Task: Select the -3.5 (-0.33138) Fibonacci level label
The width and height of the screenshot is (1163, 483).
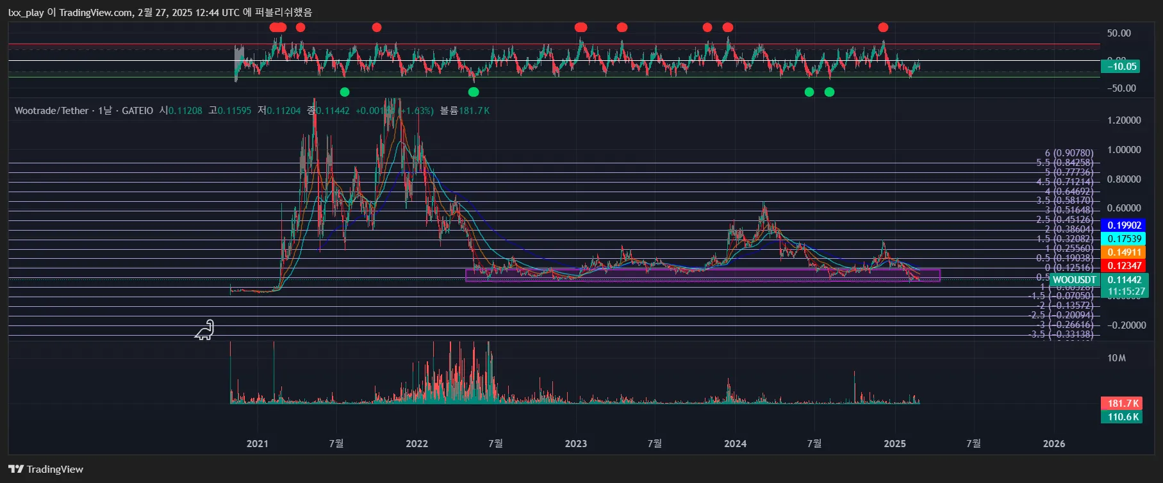Action: point(1061,334)
